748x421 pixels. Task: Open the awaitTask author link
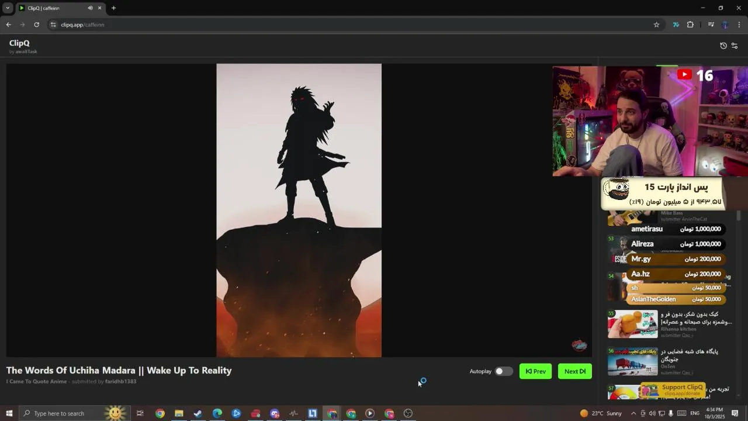coord(26,51)
